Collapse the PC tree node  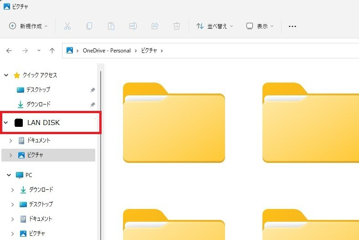pyautogui.click(x=9, y=175)
